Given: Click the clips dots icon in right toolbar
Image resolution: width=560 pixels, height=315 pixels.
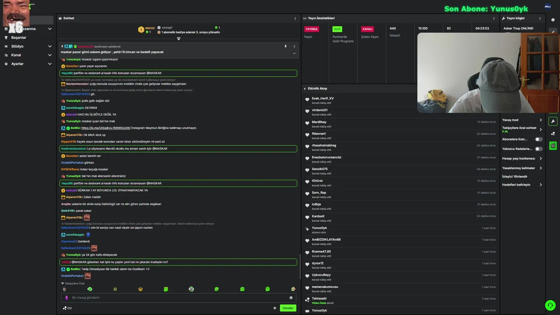Looking at the screenshot, I should (x=553, y=133).
